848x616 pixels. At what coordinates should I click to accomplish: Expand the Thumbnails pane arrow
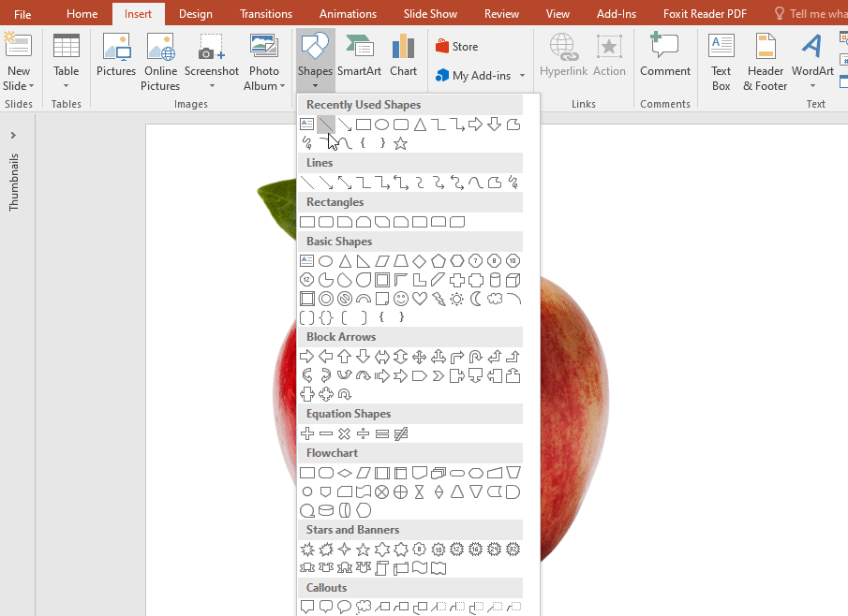pos(13,136)
